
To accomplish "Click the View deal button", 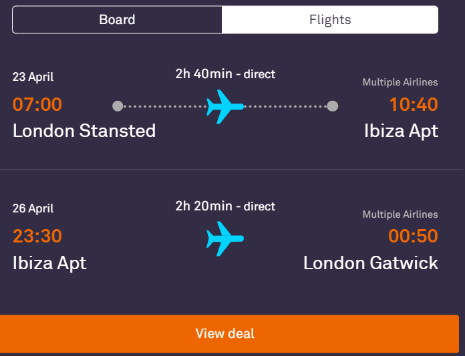I will 229,334.
